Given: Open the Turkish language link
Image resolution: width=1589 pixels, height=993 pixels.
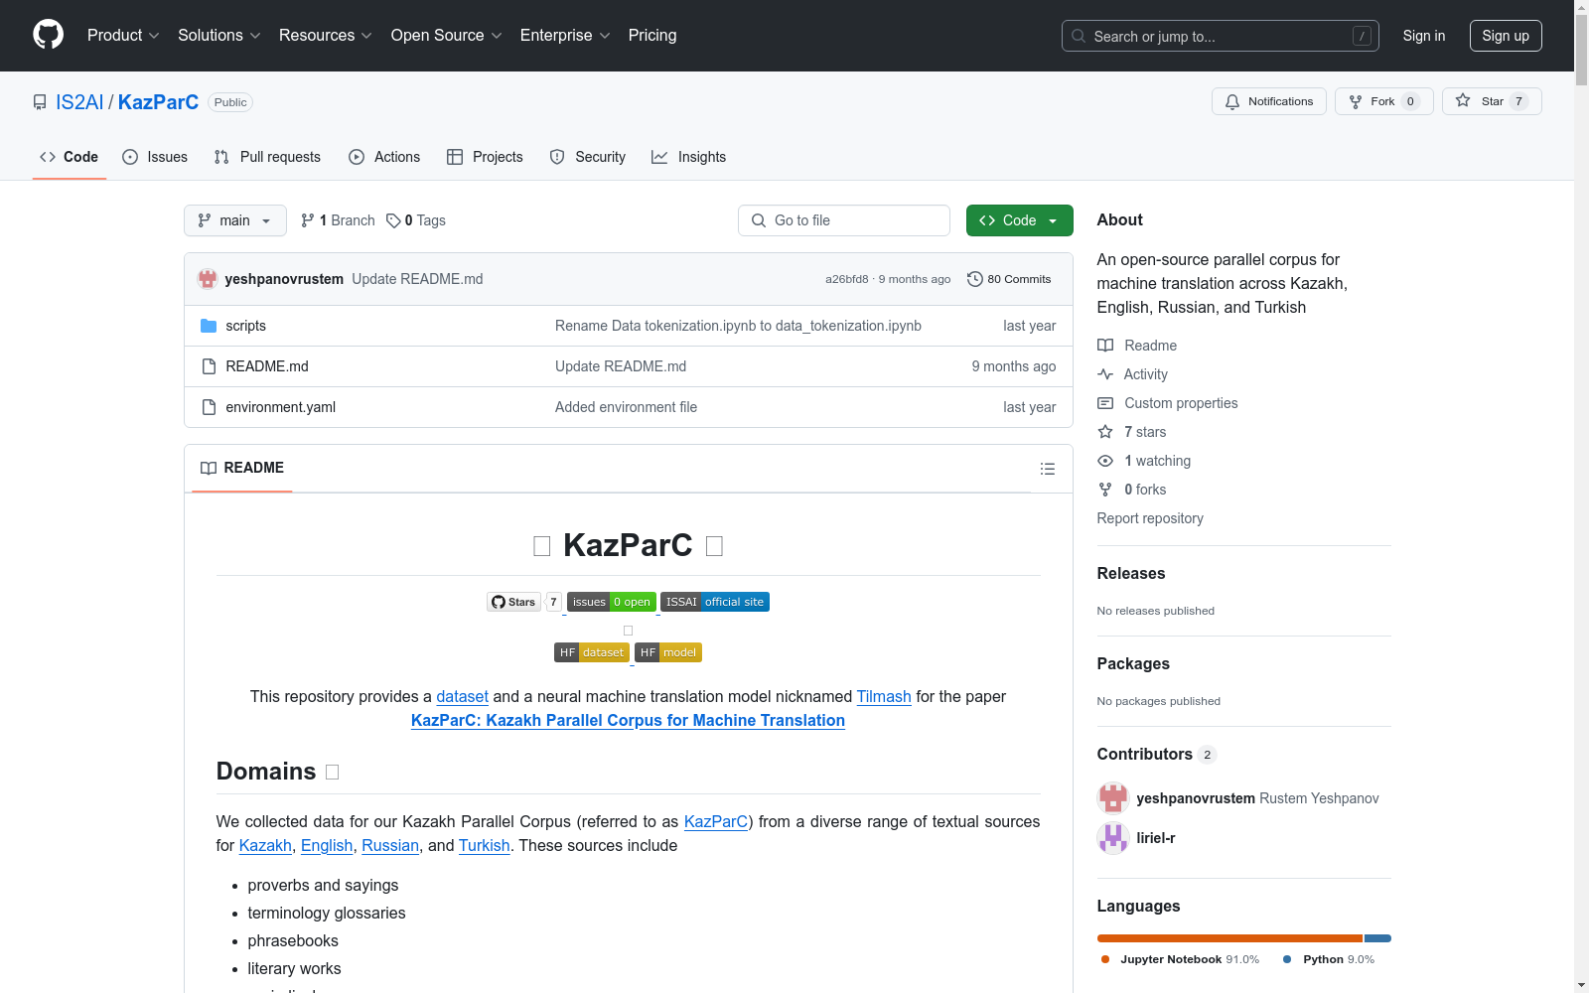Looking at the screenshot, I should (x=485, y=846).
